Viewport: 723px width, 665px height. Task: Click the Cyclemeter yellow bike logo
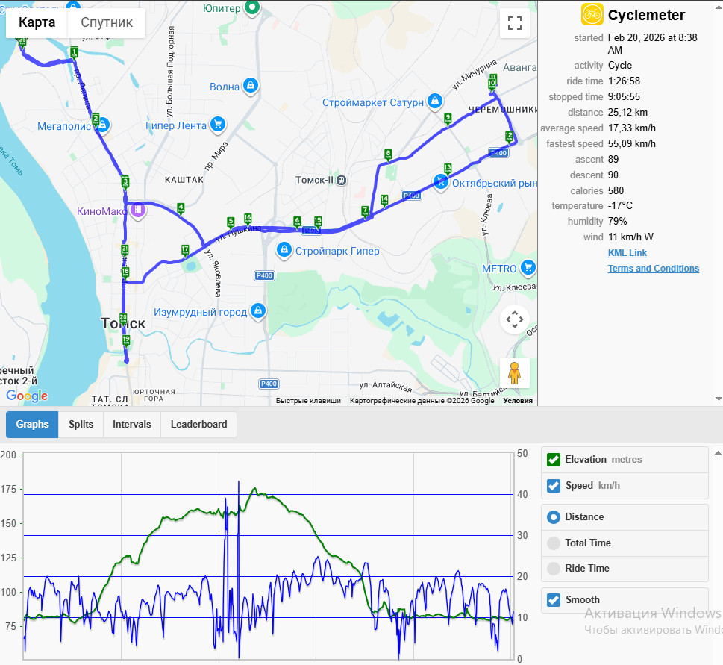(592, 14)
